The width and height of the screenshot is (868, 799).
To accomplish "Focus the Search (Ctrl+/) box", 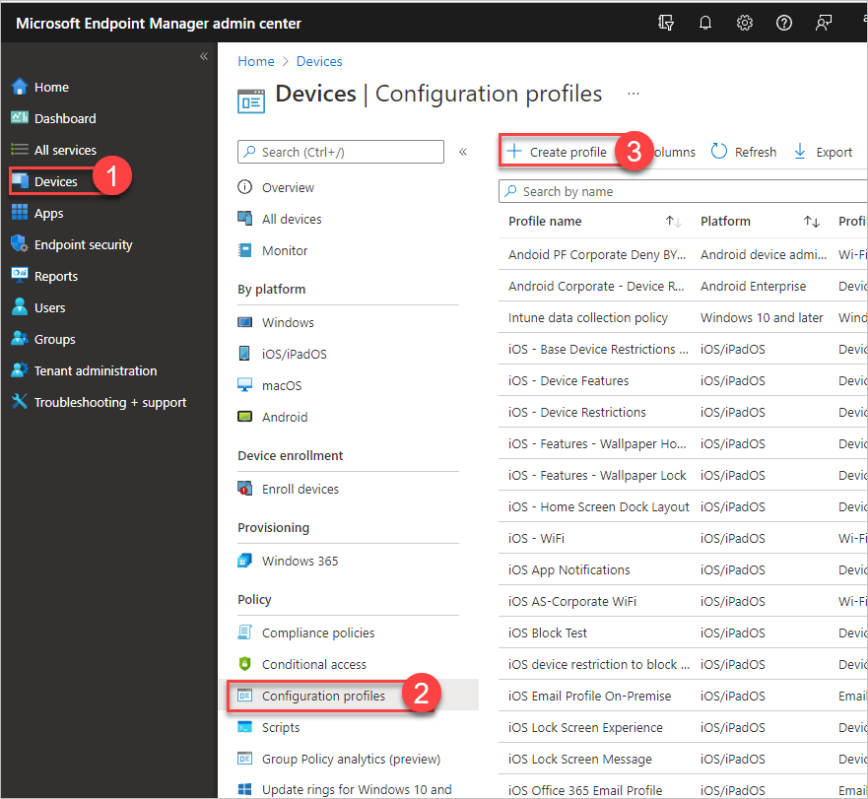I will pyautogui.click(x=341, y=152).
